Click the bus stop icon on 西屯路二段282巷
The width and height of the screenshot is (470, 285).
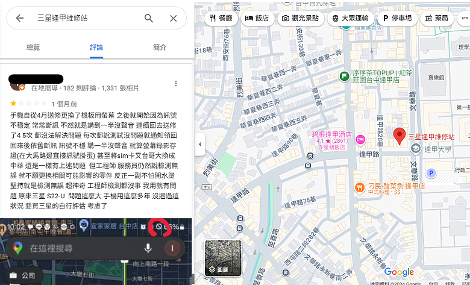(286, 273)
